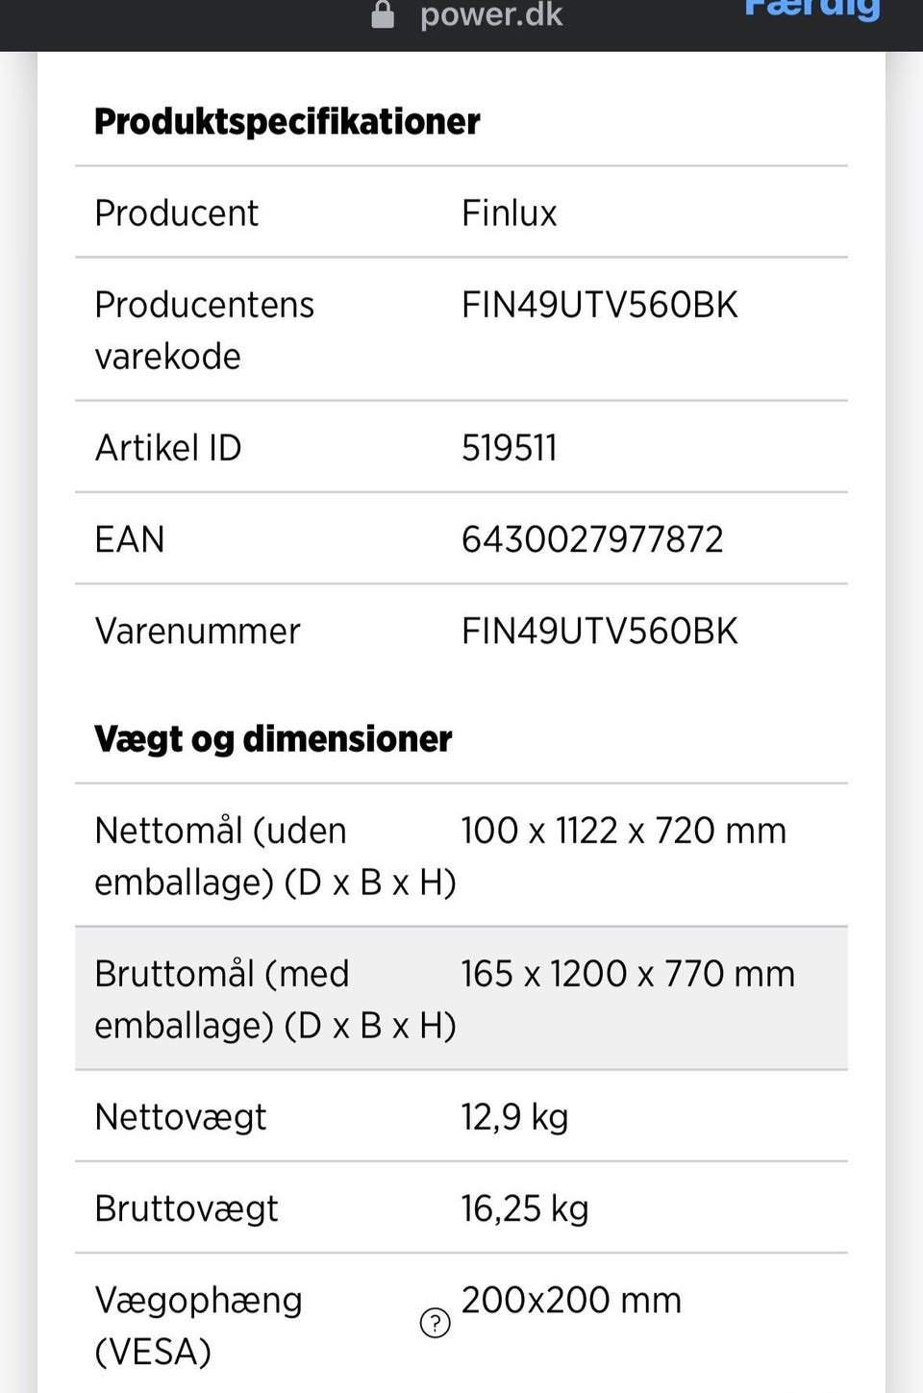Viewport: 923px width, 1393px height.
Task: Click the Producent row label
Action: click(x=176, y=213)
